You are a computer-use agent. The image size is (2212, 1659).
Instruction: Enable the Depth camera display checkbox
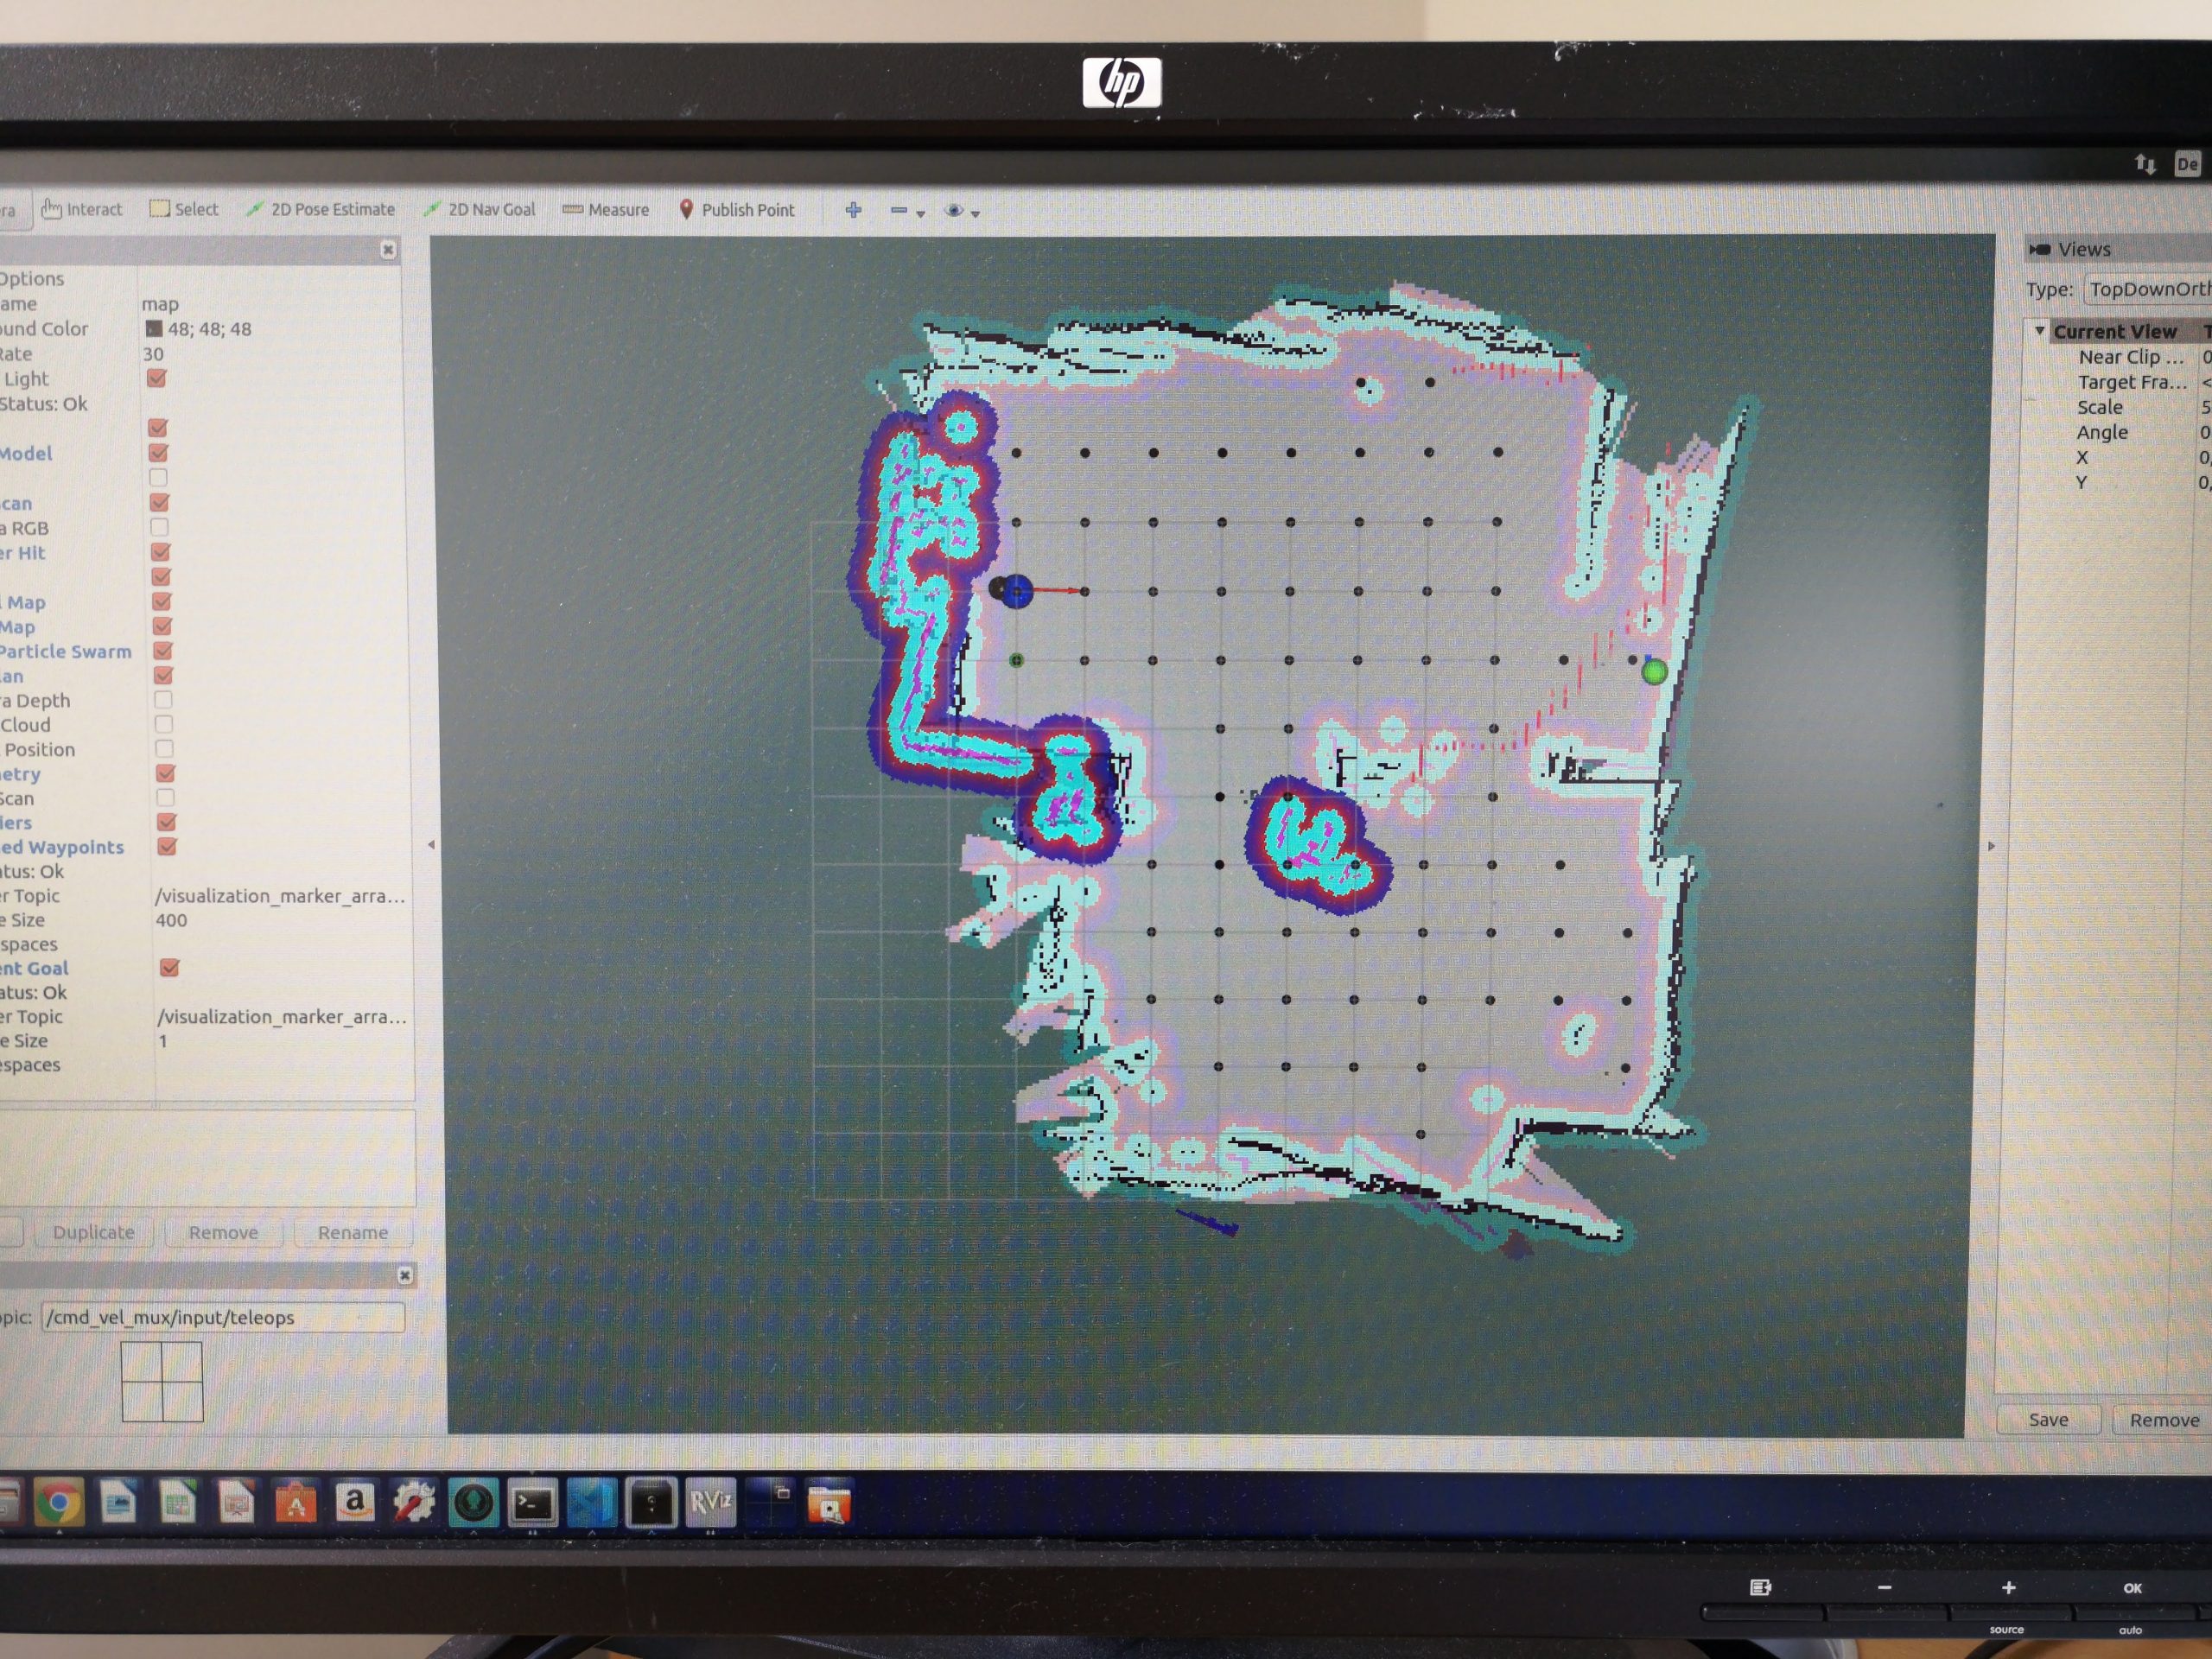coord(163,700)
